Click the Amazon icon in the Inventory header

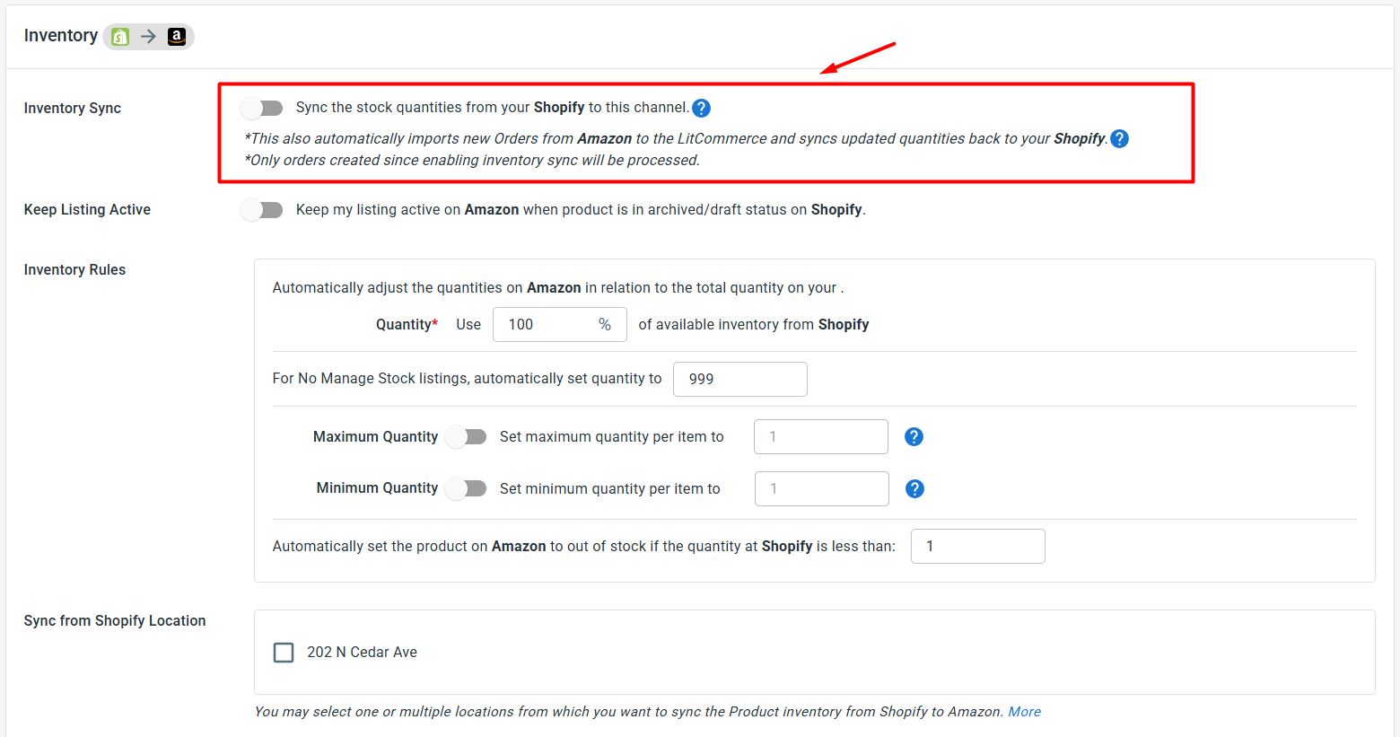coord(177,37)
